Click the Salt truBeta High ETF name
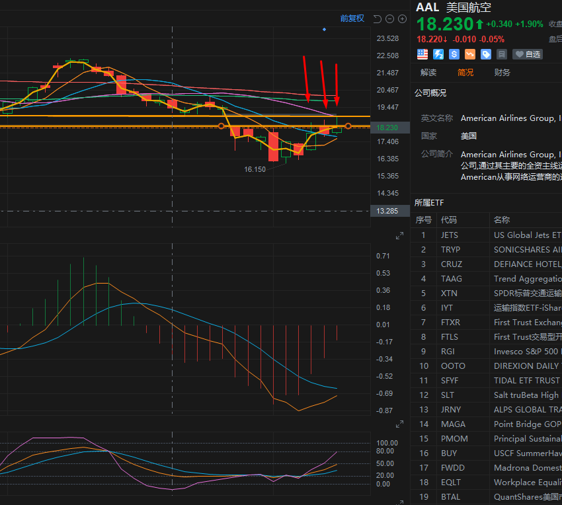The image size is (562, 505). pyautogui.click(x=528, y=395)
